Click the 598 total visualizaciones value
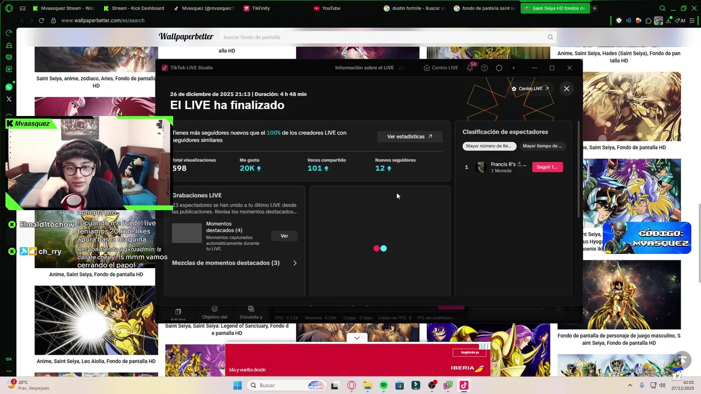Image resolution: width=701 pixels, height=394 pixels. click(x=180, y=168)
